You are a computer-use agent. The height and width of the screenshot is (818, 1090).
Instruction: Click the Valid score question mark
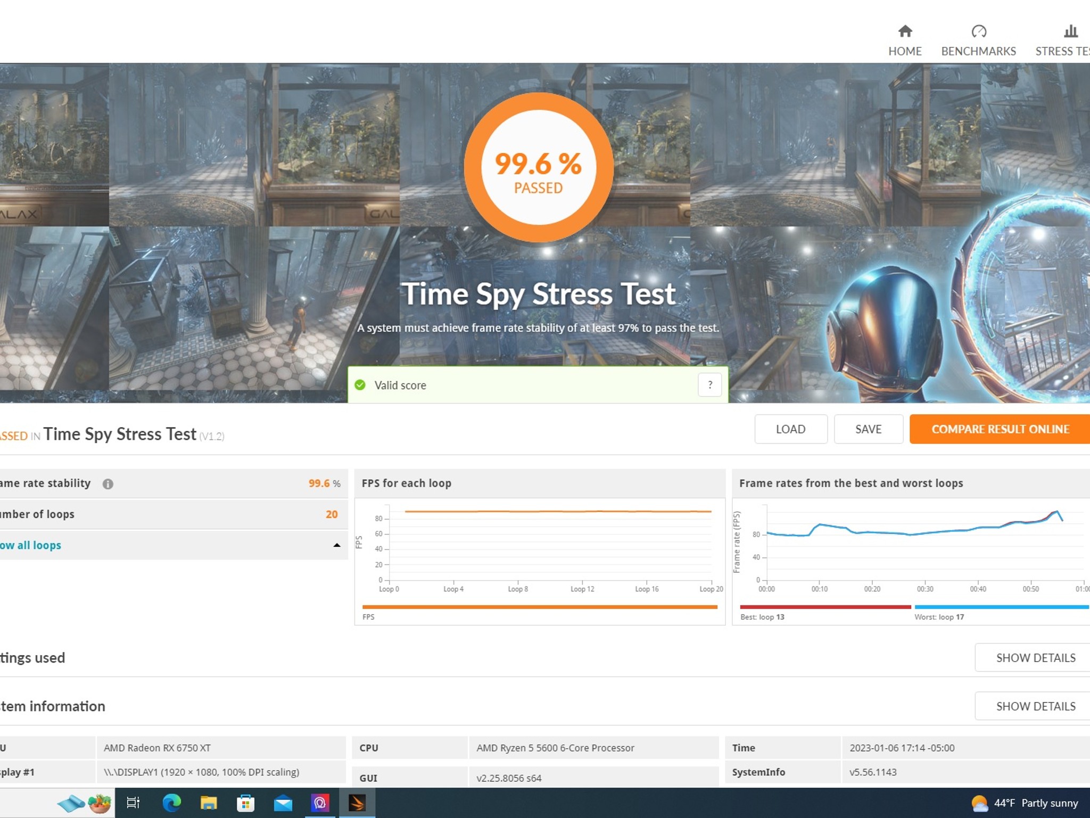tap(709, 385)
